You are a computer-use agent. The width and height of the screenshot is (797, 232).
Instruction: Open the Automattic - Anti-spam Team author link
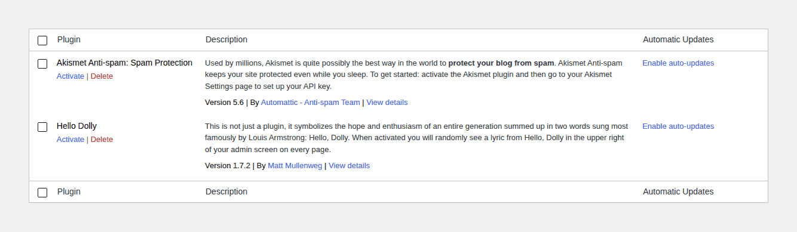311,103
